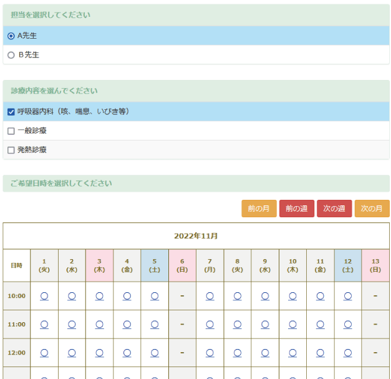Click the 前の月 button
Viewport: 391px width, 379px height.
(x=259, y=209)
